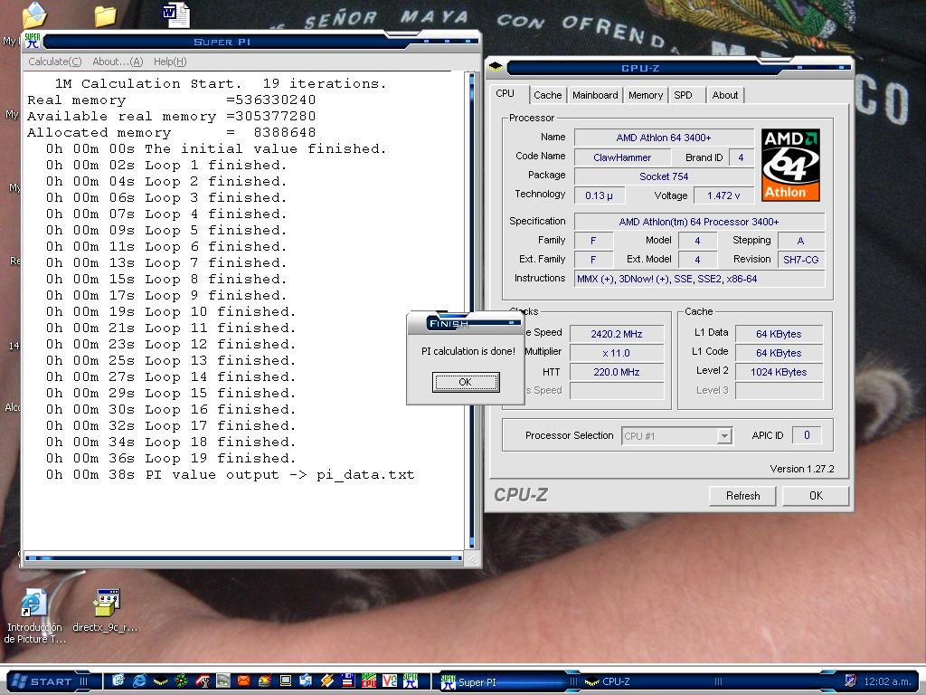Click the Specification field text
Image resolution: width=926 pixels, height=695 pixels.
click(x=699, y=222)
